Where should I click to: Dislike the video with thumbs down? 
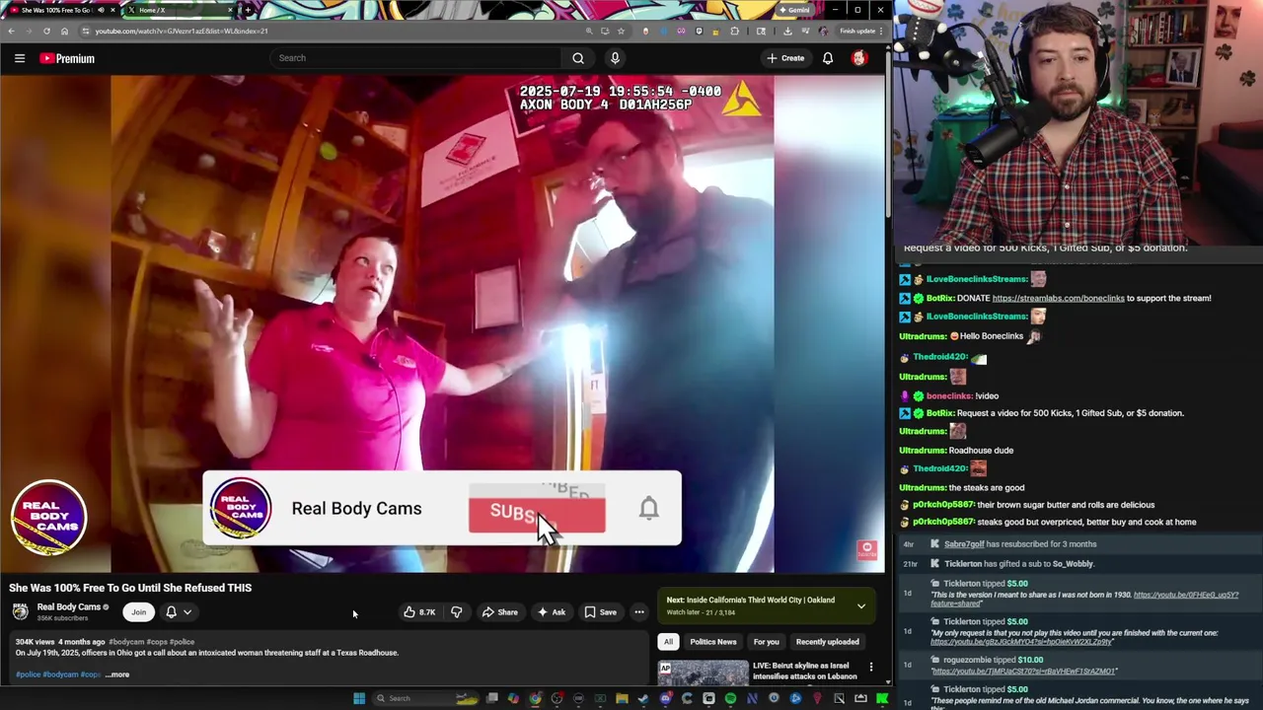[x=456, y=612]
